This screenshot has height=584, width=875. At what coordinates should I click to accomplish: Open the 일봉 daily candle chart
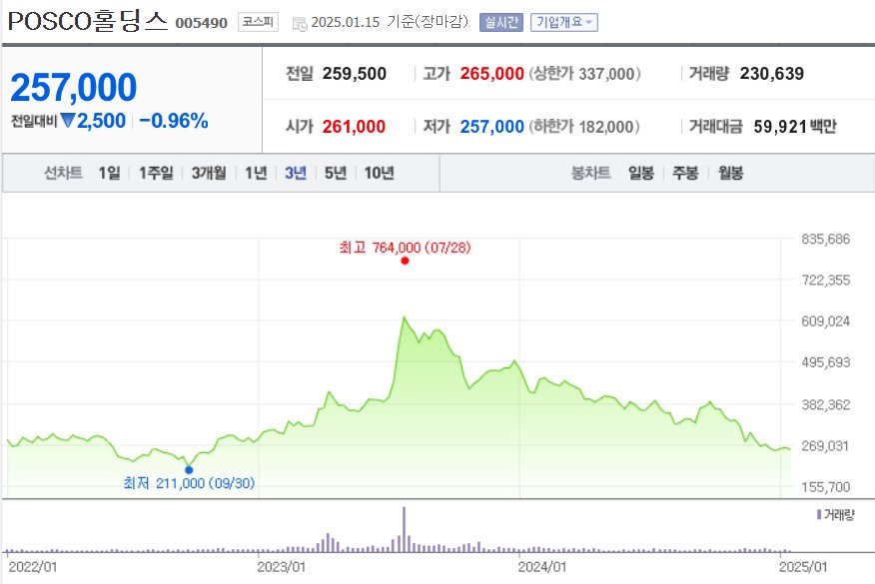pyautogui.click(x=640, y=173)
